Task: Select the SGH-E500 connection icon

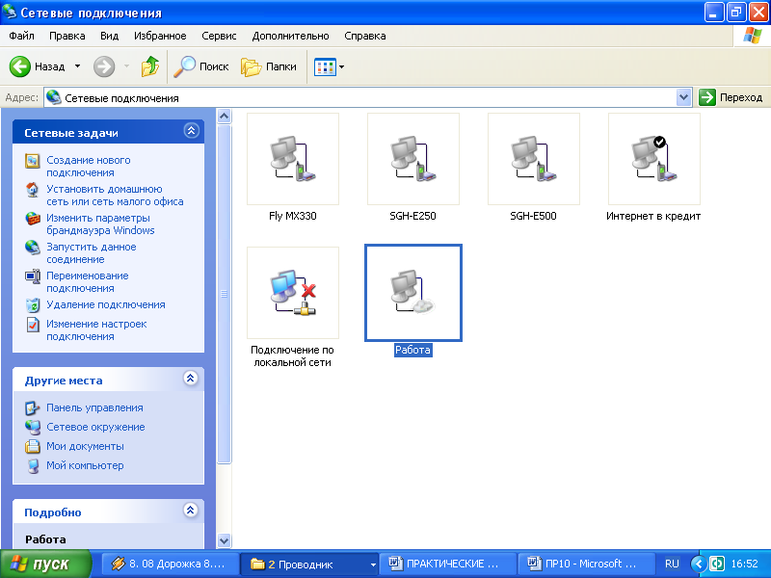Action: [534, 159]
